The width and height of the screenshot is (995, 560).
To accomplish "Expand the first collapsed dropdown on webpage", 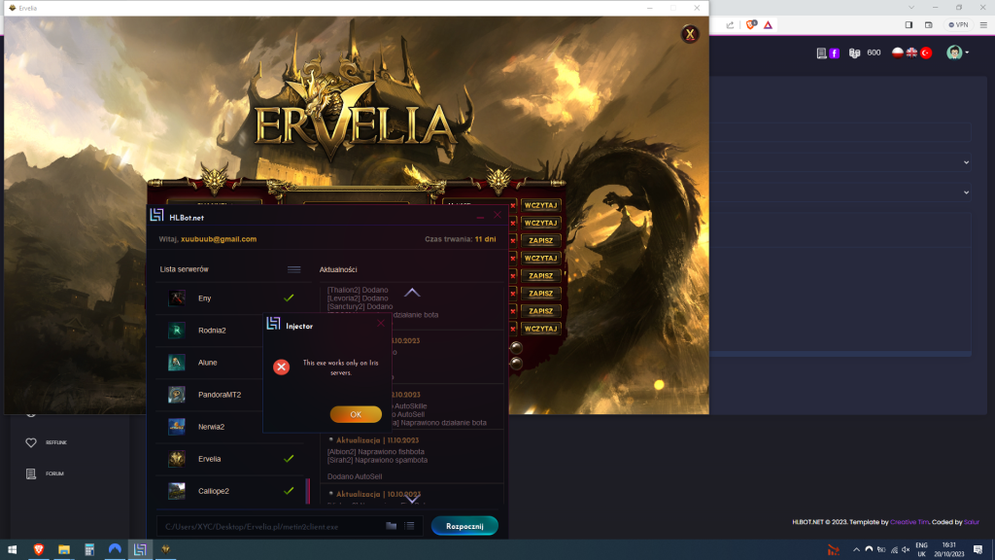I will (x=966, y=162).
